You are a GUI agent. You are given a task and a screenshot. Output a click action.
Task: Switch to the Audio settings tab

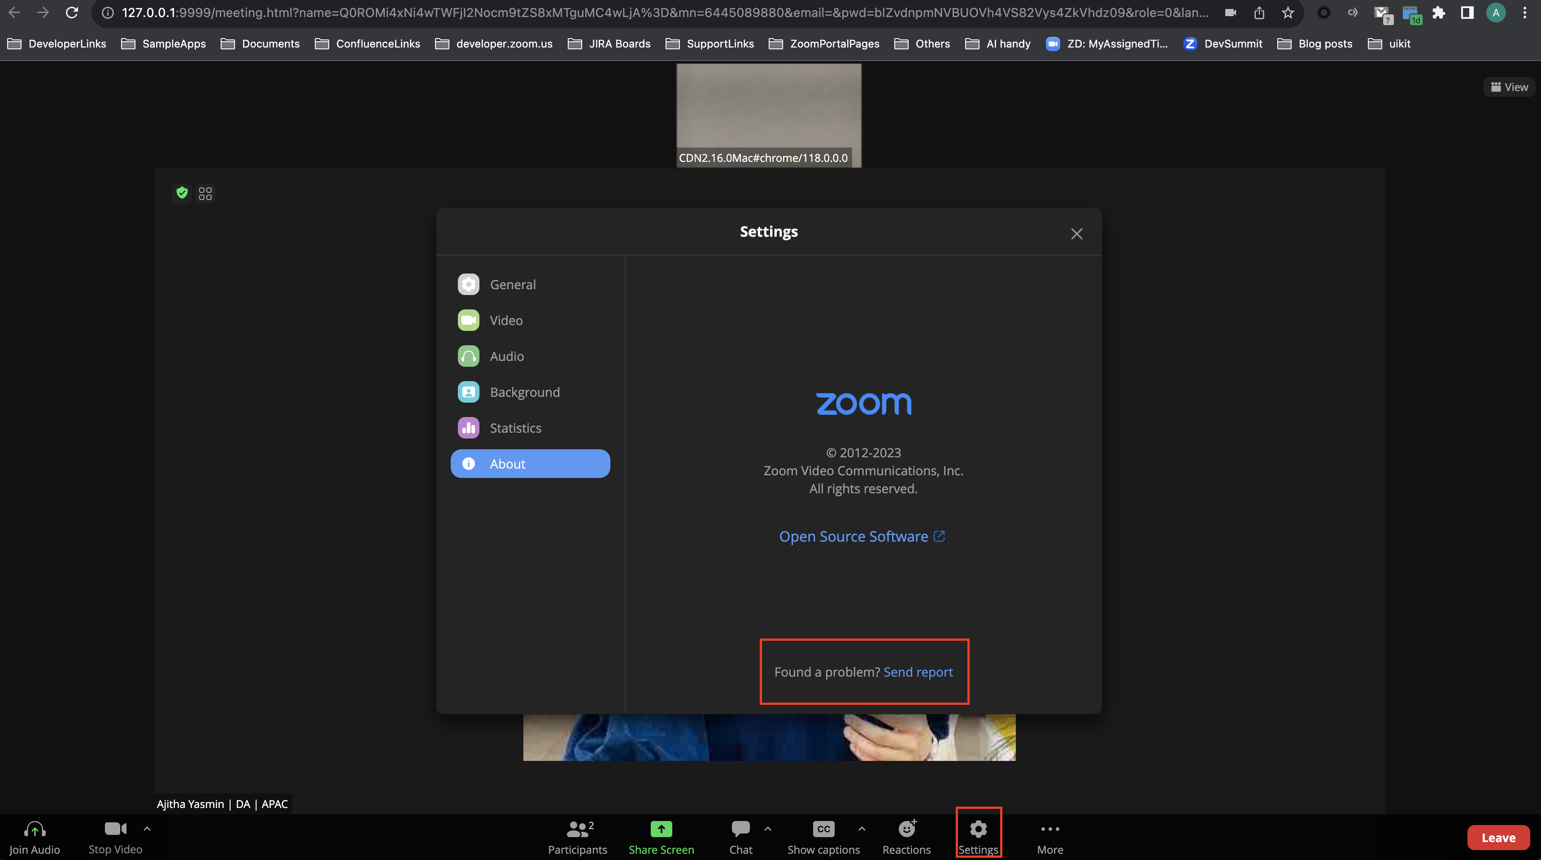pyautogui.click(x=530, y=356)
